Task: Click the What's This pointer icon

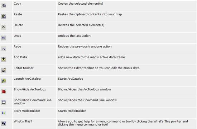Action: click(x=4, y=124)
